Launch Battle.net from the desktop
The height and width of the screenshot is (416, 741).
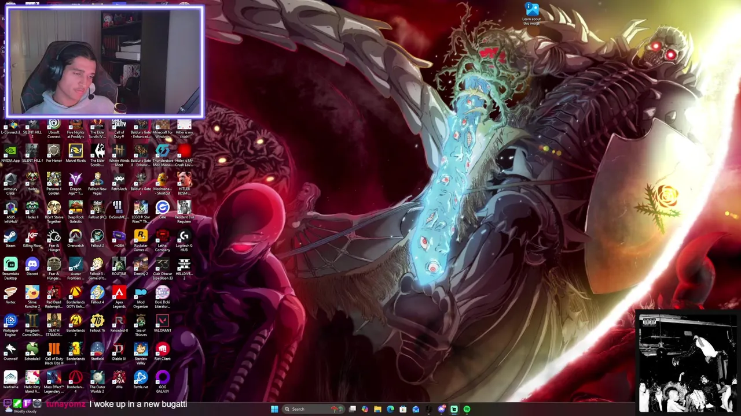click(x=141, y=381)
